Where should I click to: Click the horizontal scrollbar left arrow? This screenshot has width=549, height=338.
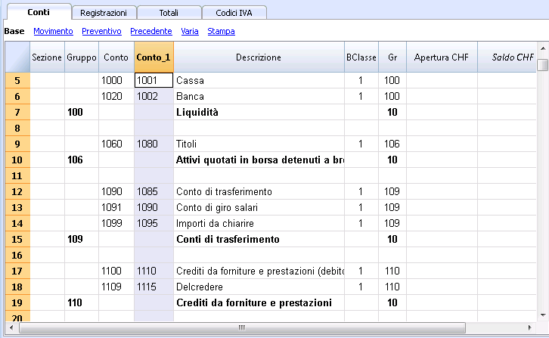coord(11,328)
